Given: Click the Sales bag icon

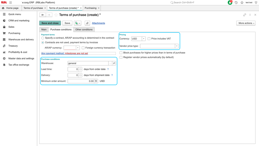Looking at the screenshot, I should (x=4, y=27).
